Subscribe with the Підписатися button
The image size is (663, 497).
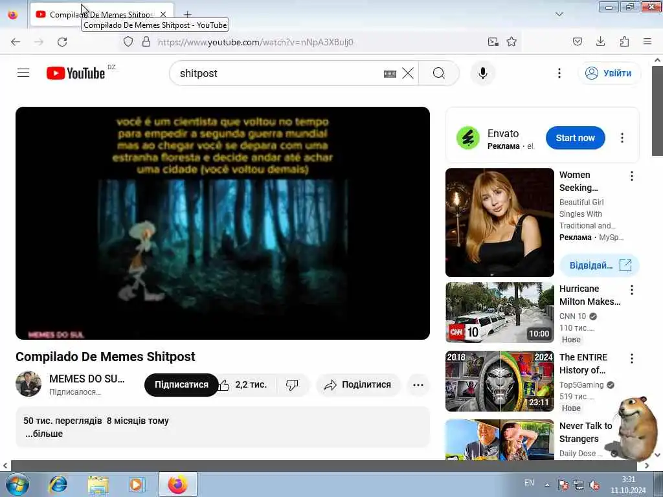pyautogui.click(x=181, y=384)
